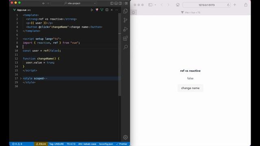Viewport: 260px width, 146px height.
Task: Click the 127.0.0.1:5173 address bar
Action: point(206,5)
